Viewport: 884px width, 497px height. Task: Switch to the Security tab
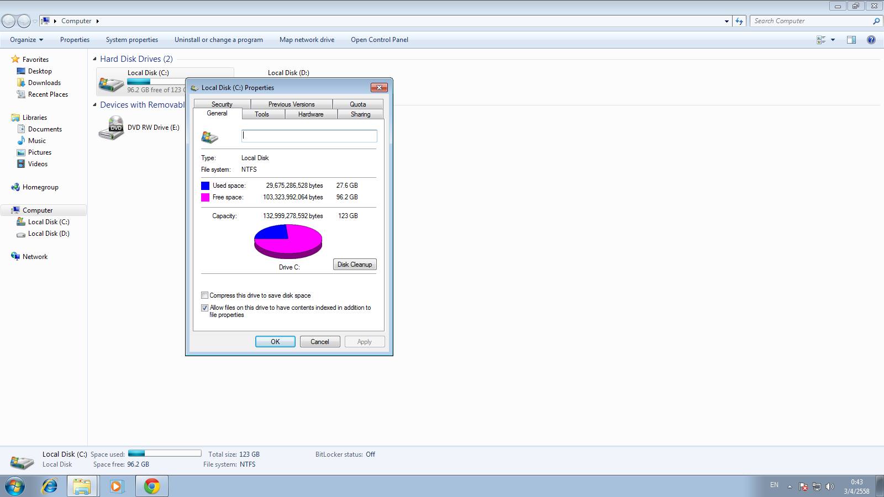(x=222, y=104)
